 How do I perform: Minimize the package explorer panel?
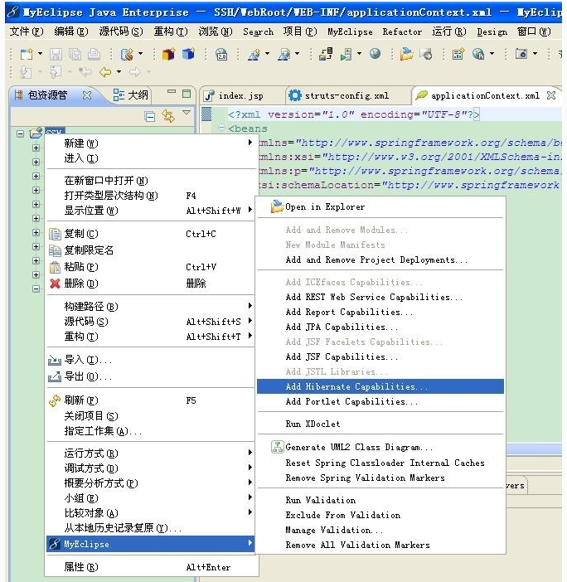tap(171, 91)
